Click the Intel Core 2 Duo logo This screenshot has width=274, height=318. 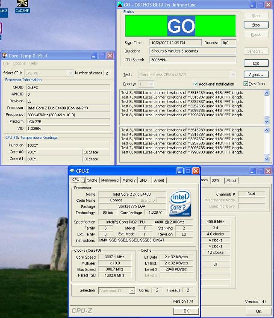180,203
